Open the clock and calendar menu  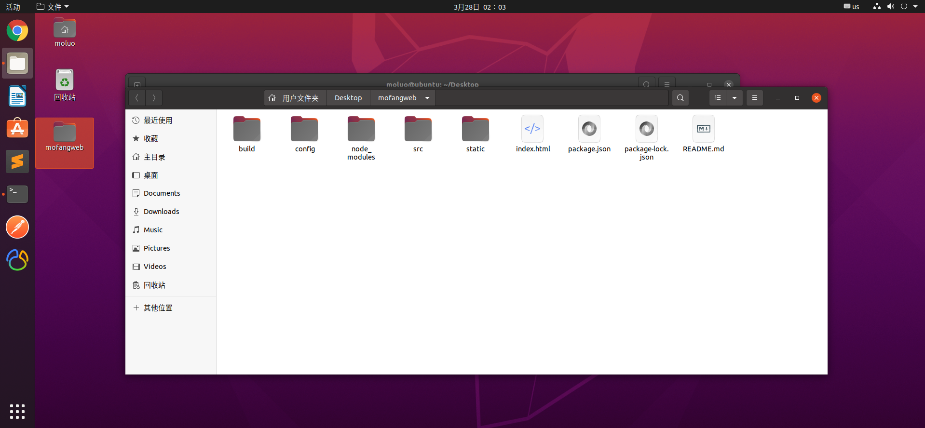pyautogui.click(x=480, y=7)
